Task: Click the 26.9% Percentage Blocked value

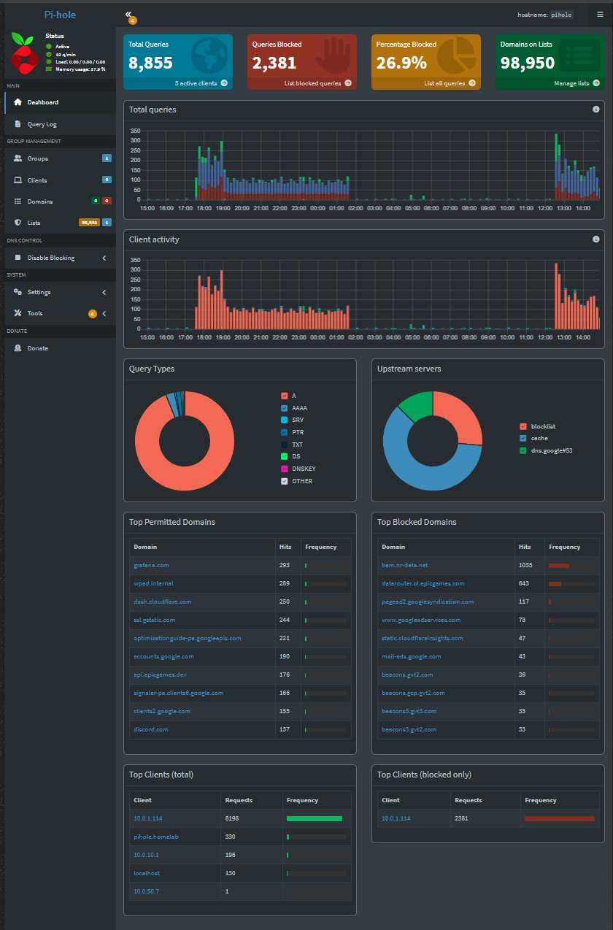Action: [x=401, y=64]
